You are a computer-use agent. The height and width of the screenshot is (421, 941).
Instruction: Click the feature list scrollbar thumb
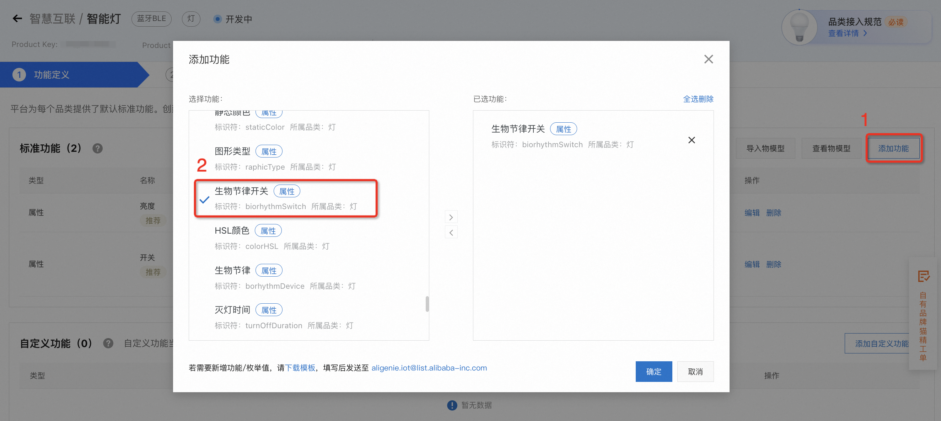point(427,304)
